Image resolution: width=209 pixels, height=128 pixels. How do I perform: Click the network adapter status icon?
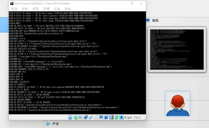pyautogui.click(x=86, y=117)
